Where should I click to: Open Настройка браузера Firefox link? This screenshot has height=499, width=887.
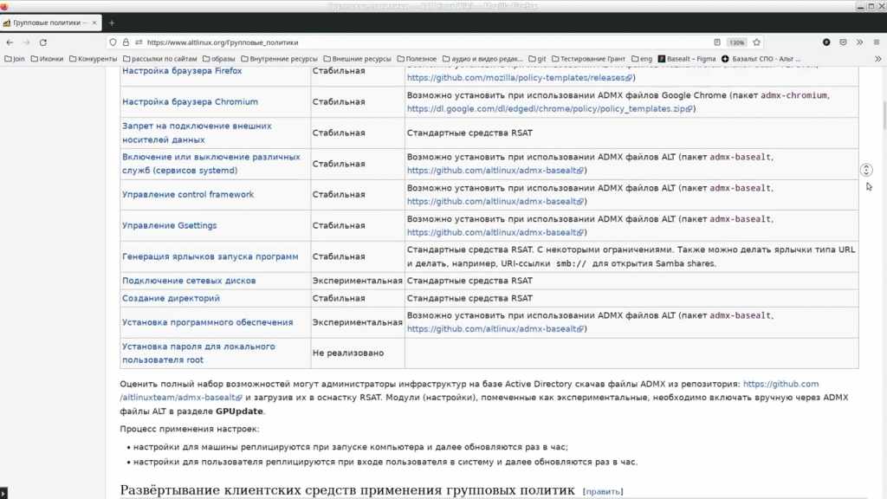[x=182, y=71]
